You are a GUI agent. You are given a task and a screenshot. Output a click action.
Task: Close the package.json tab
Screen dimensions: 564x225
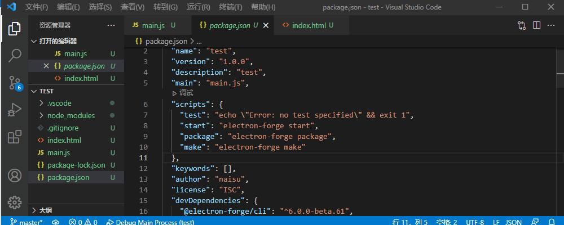coord(266,25)
